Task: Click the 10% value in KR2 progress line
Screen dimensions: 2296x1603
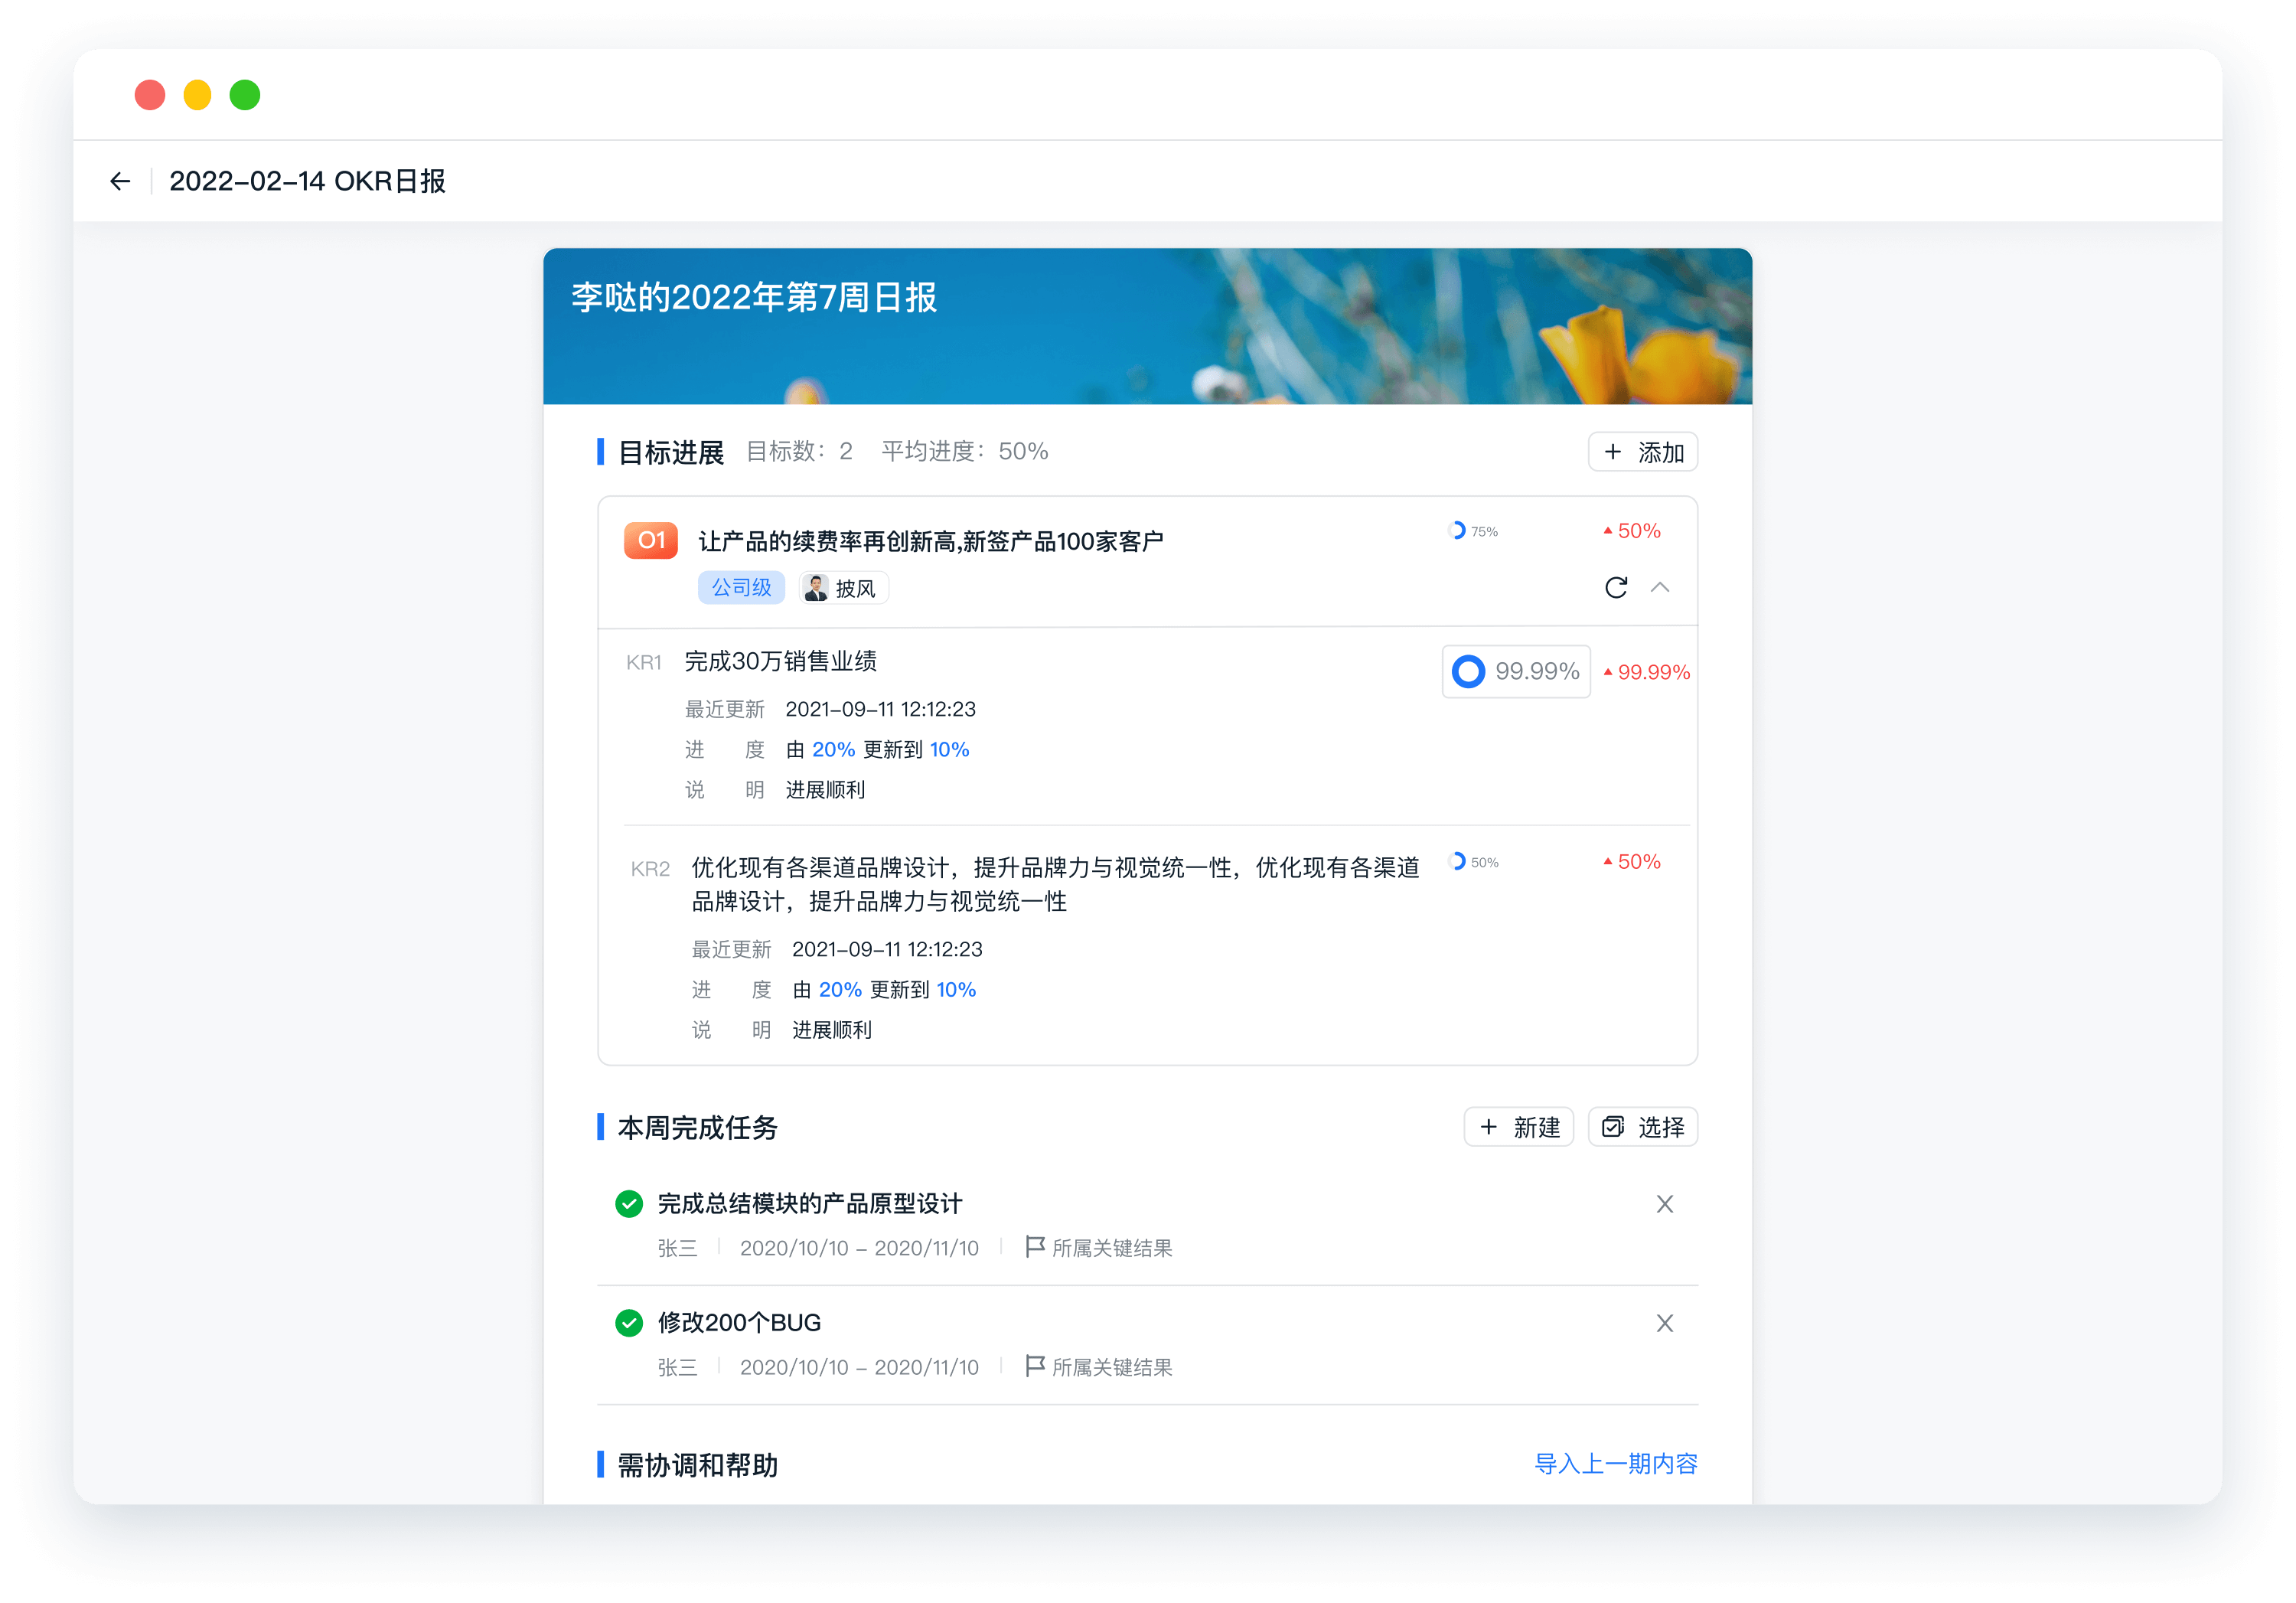Action: [956, 990]
